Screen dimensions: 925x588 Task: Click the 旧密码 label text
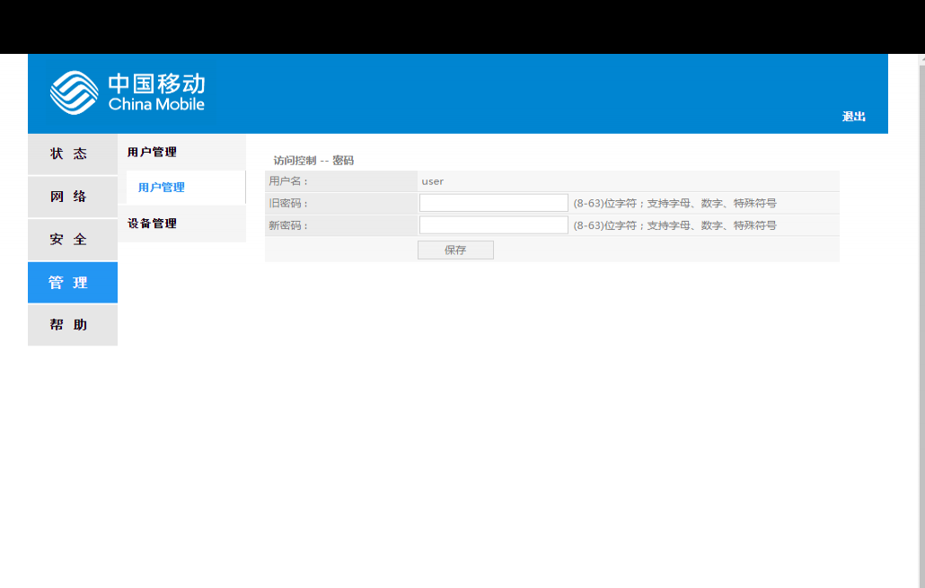[288, 203]
